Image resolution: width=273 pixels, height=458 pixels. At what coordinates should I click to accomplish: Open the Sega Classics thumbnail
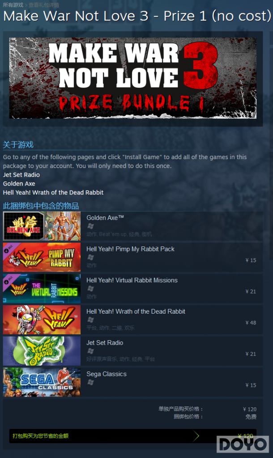coord(42,382)
